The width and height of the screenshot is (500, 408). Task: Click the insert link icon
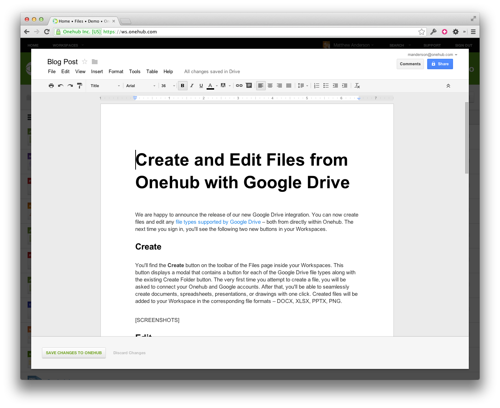239,86
